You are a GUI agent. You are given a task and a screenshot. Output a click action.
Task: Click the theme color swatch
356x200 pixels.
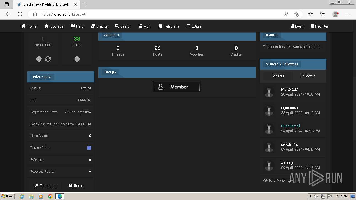[89, 148]
